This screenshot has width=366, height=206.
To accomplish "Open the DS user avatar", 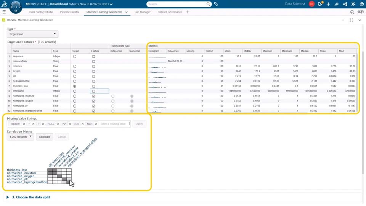I will pos(311,4).
